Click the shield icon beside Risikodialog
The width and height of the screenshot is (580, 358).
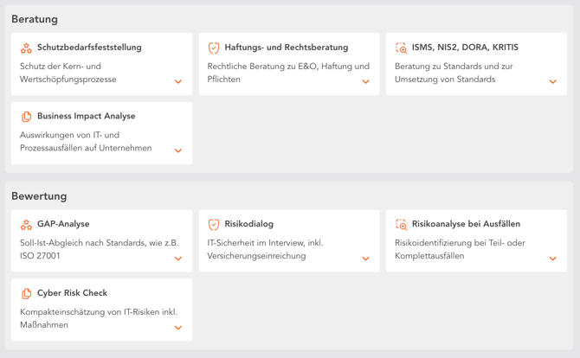coord(214,225)
